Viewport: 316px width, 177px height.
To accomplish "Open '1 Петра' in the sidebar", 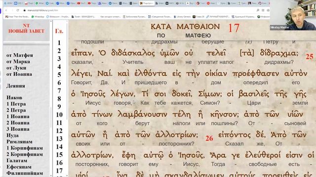I will tap(16, 104).
